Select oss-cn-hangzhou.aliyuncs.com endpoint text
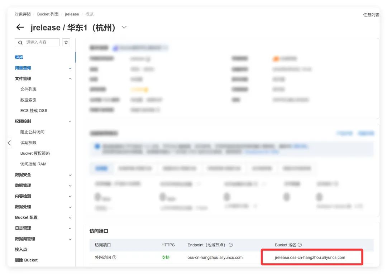The image size is (387, 274). pos(215,257)
